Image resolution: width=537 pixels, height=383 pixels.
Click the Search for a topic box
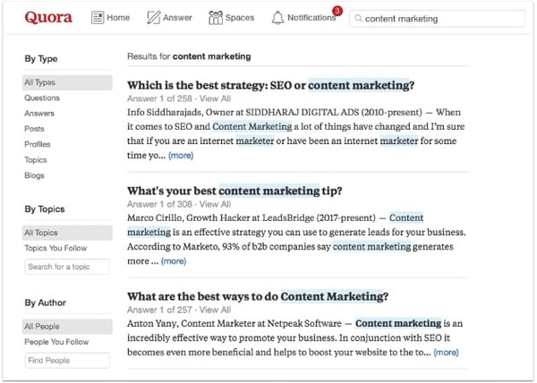[67, 267]
